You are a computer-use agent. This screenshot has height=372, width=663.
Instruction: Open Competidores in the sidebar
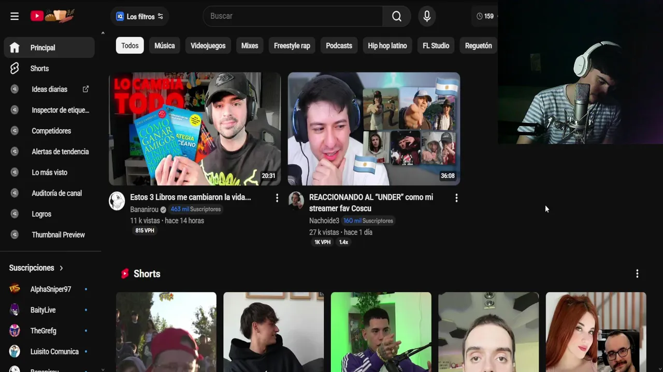49,131
